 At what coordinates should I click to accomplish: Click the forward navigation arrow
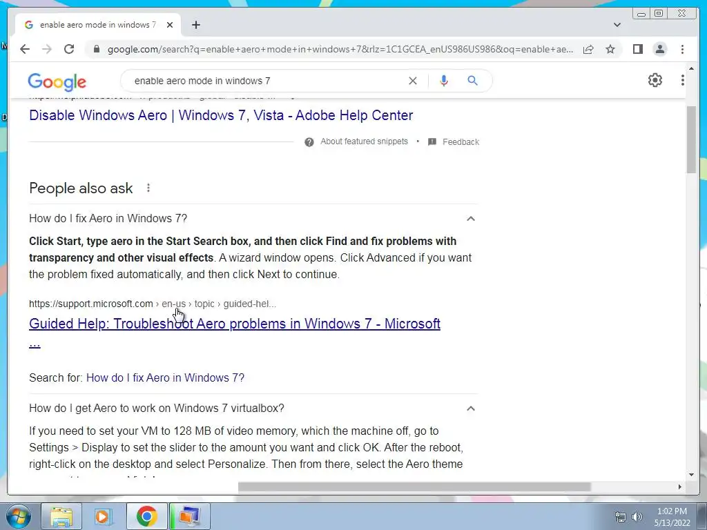click(x=47, y=49)
